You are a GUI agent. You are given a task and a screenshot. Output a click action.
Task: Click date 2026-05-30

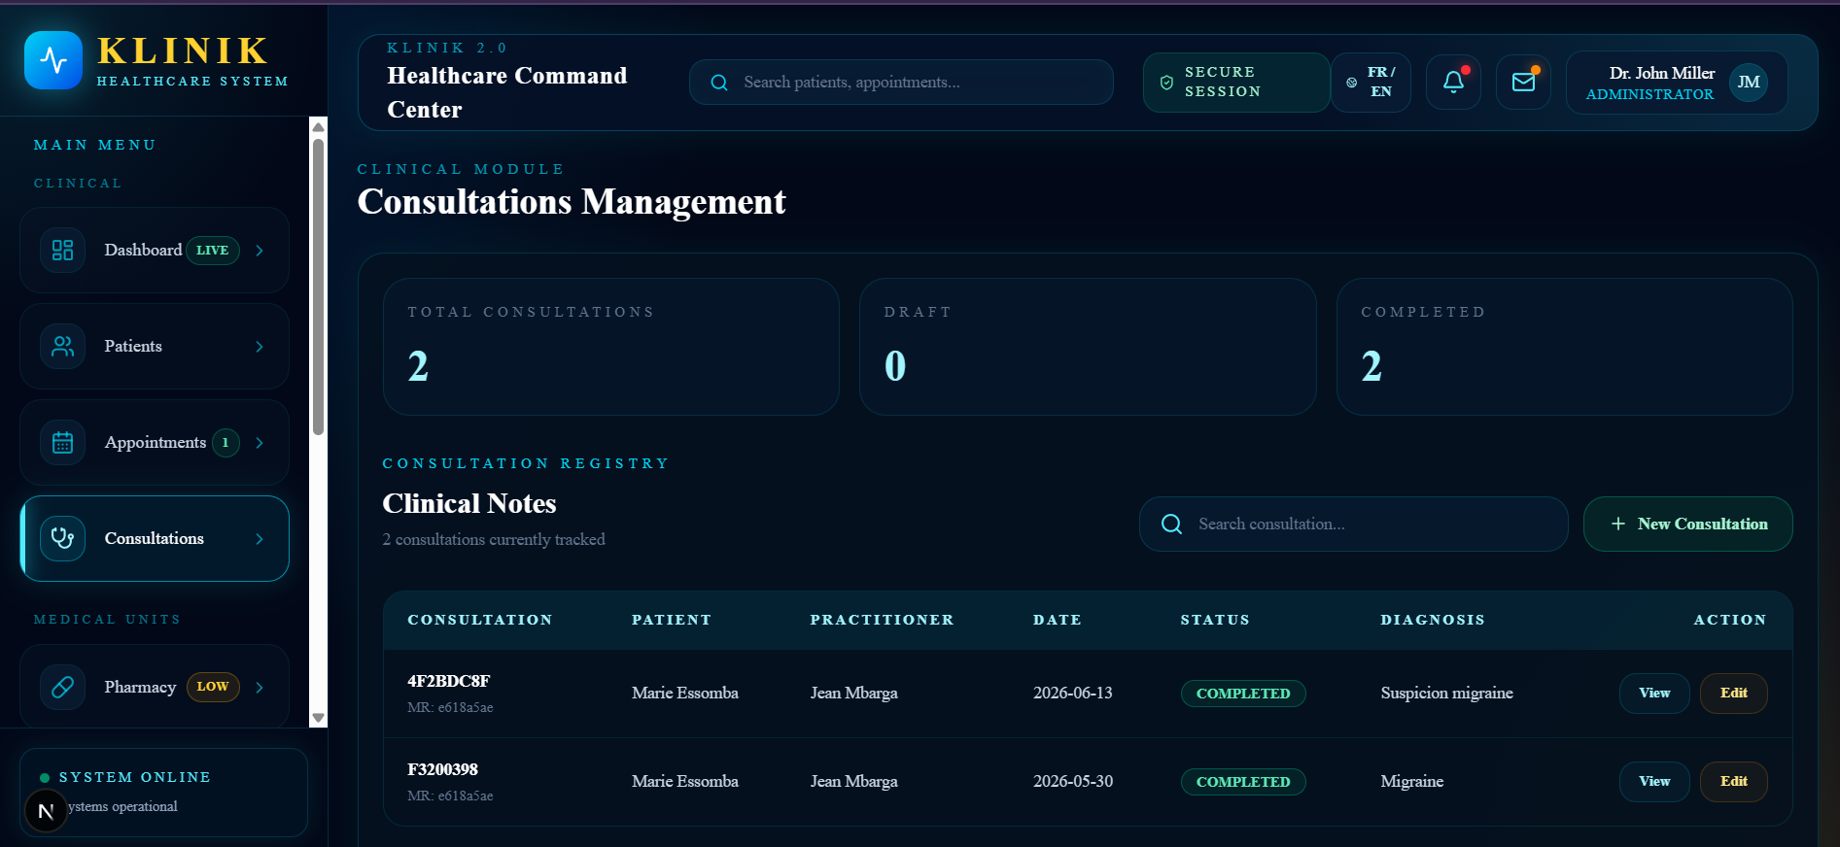[1073, 782]
